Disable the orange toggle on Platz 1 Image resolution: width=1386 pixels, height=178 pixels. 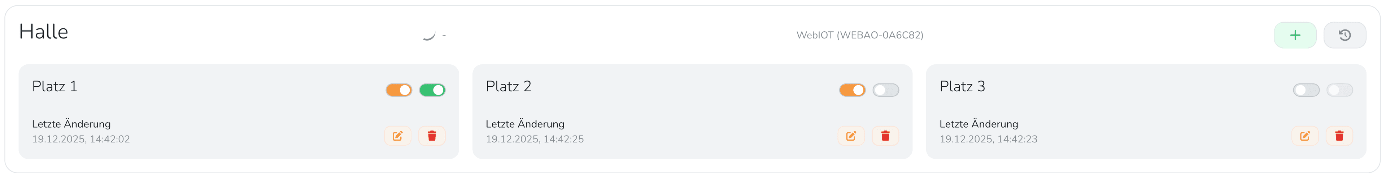399,90
